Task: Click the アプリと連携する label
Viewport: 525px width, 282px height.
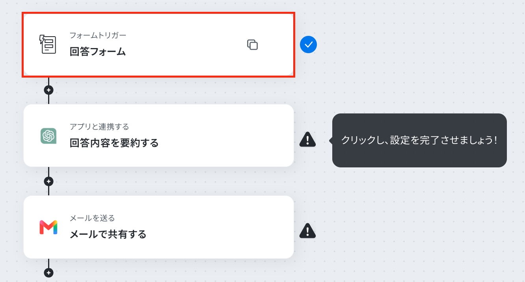Action: [99, 127]
